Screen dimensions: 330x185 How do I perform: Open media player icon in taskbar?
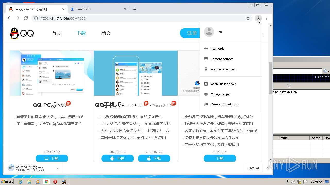coord(38,182)
